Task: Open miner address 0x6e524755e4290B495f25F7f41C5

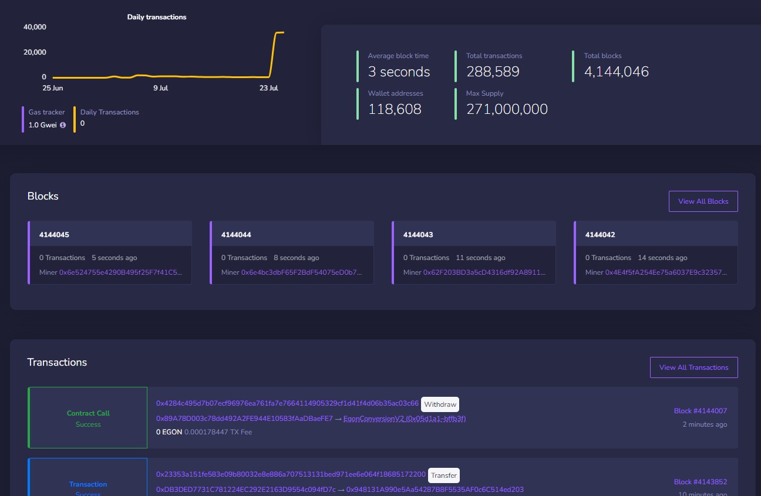Action: click(x=120, y=272)
